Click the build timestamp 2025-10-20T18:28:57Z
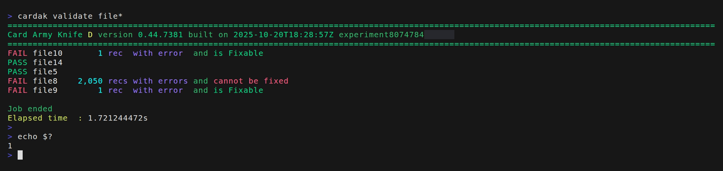Viewport: 723px width, 171px height. pyautogui.click(x=283, y=35)
